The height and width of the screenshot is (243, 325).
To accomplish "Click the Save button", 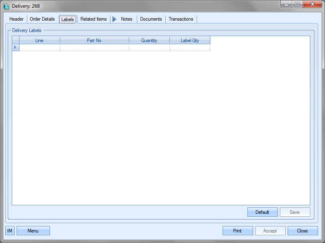I will click(295, 212).
